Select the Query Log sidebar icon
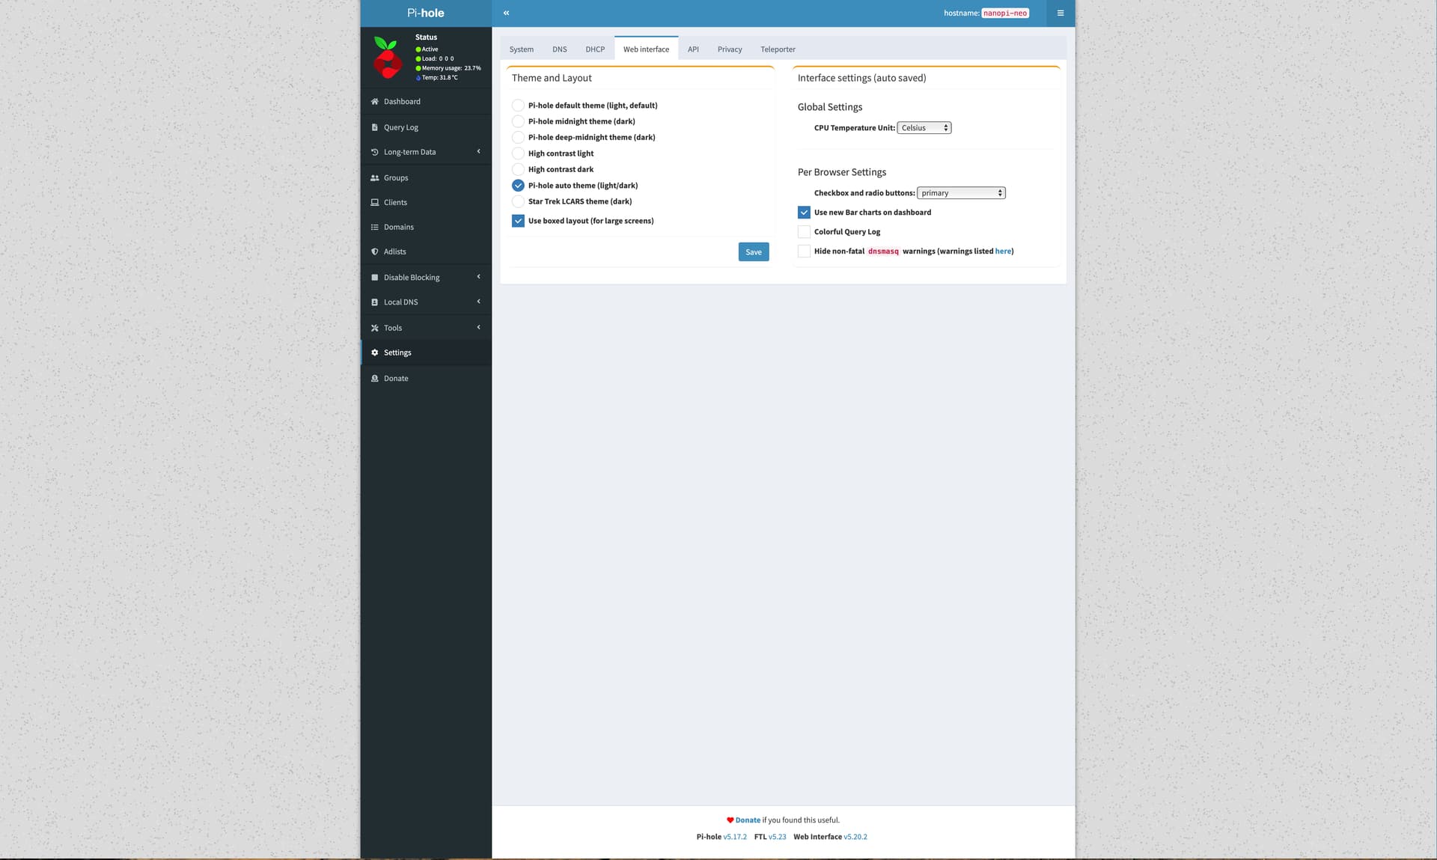Viewport: 1437px width, 860px height. click(375, 127)
